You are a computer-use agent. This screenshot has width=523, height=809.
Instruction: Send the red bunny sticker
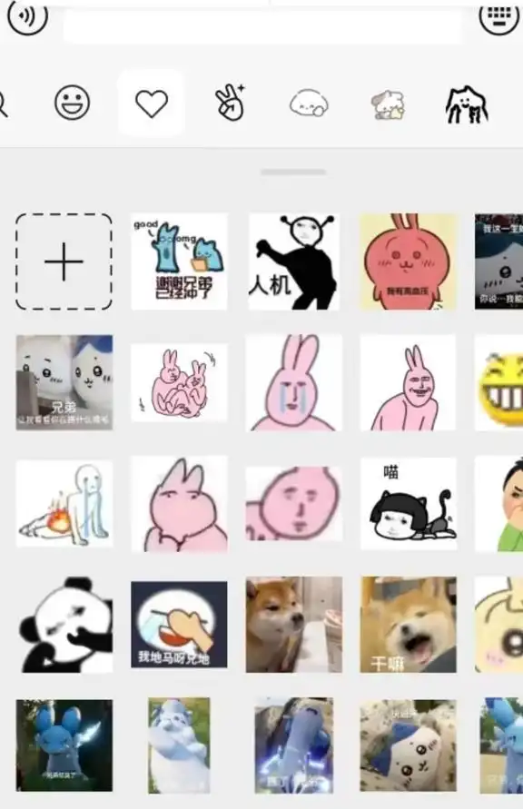click(408, 261)
